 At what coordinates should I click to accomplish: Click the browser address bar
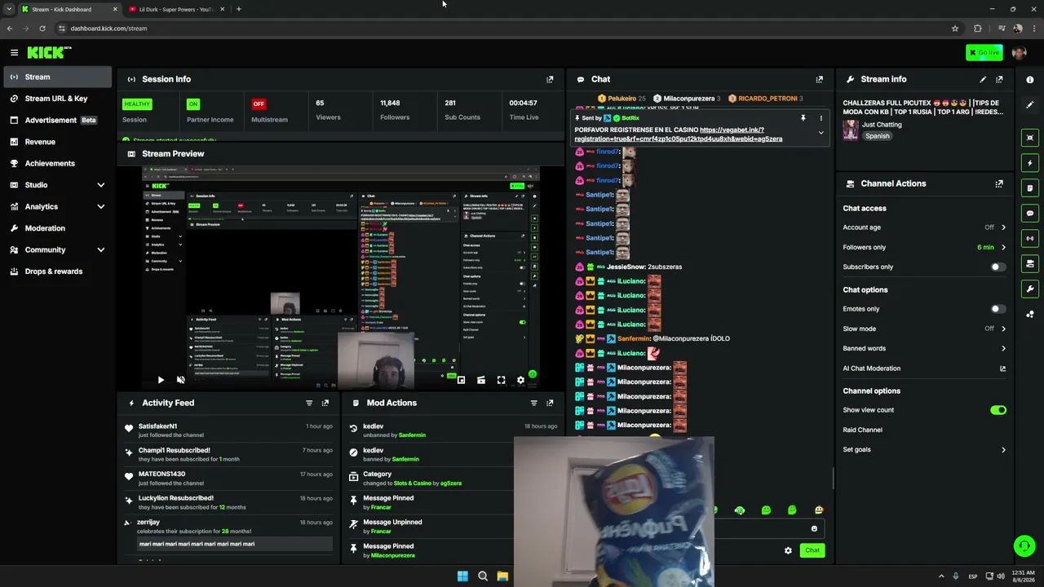[506, 29]
